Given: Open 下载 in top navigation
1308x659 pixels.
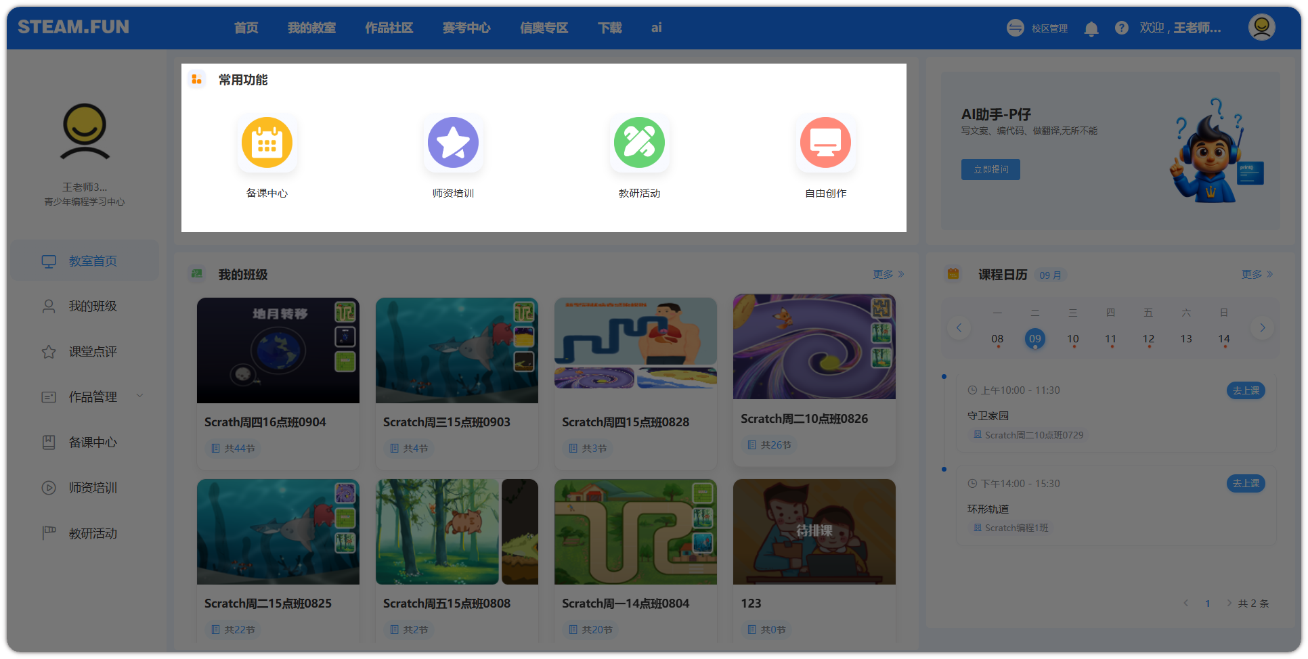Looking at the screenshot, I should point(610,28).
